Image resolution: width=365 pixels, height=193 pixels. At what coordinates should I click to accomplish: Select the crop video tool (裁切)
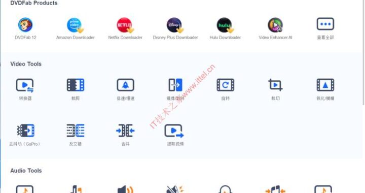tap(275, 85)
